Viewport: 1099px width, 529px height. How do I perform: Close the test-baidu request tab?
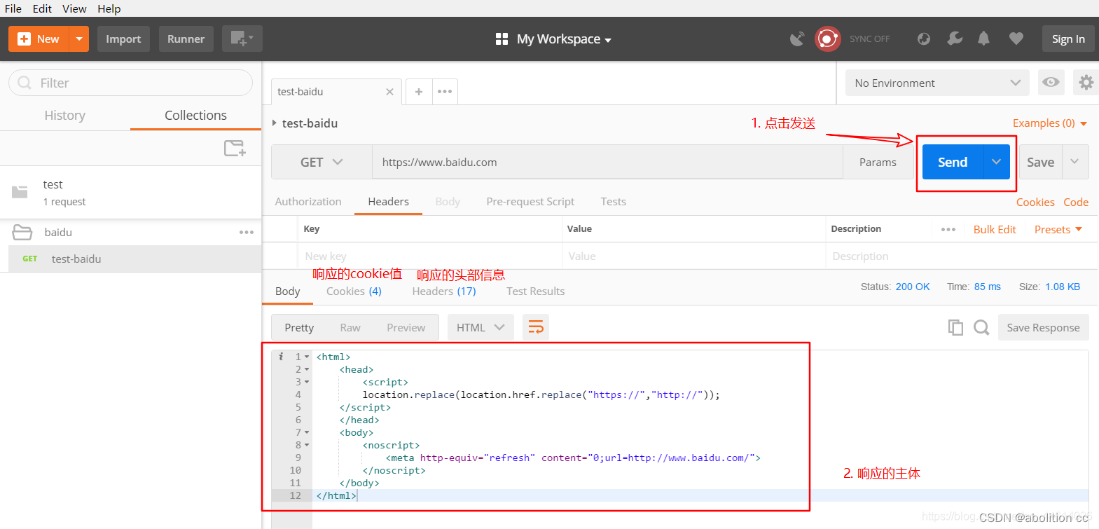tap(390, 92)
